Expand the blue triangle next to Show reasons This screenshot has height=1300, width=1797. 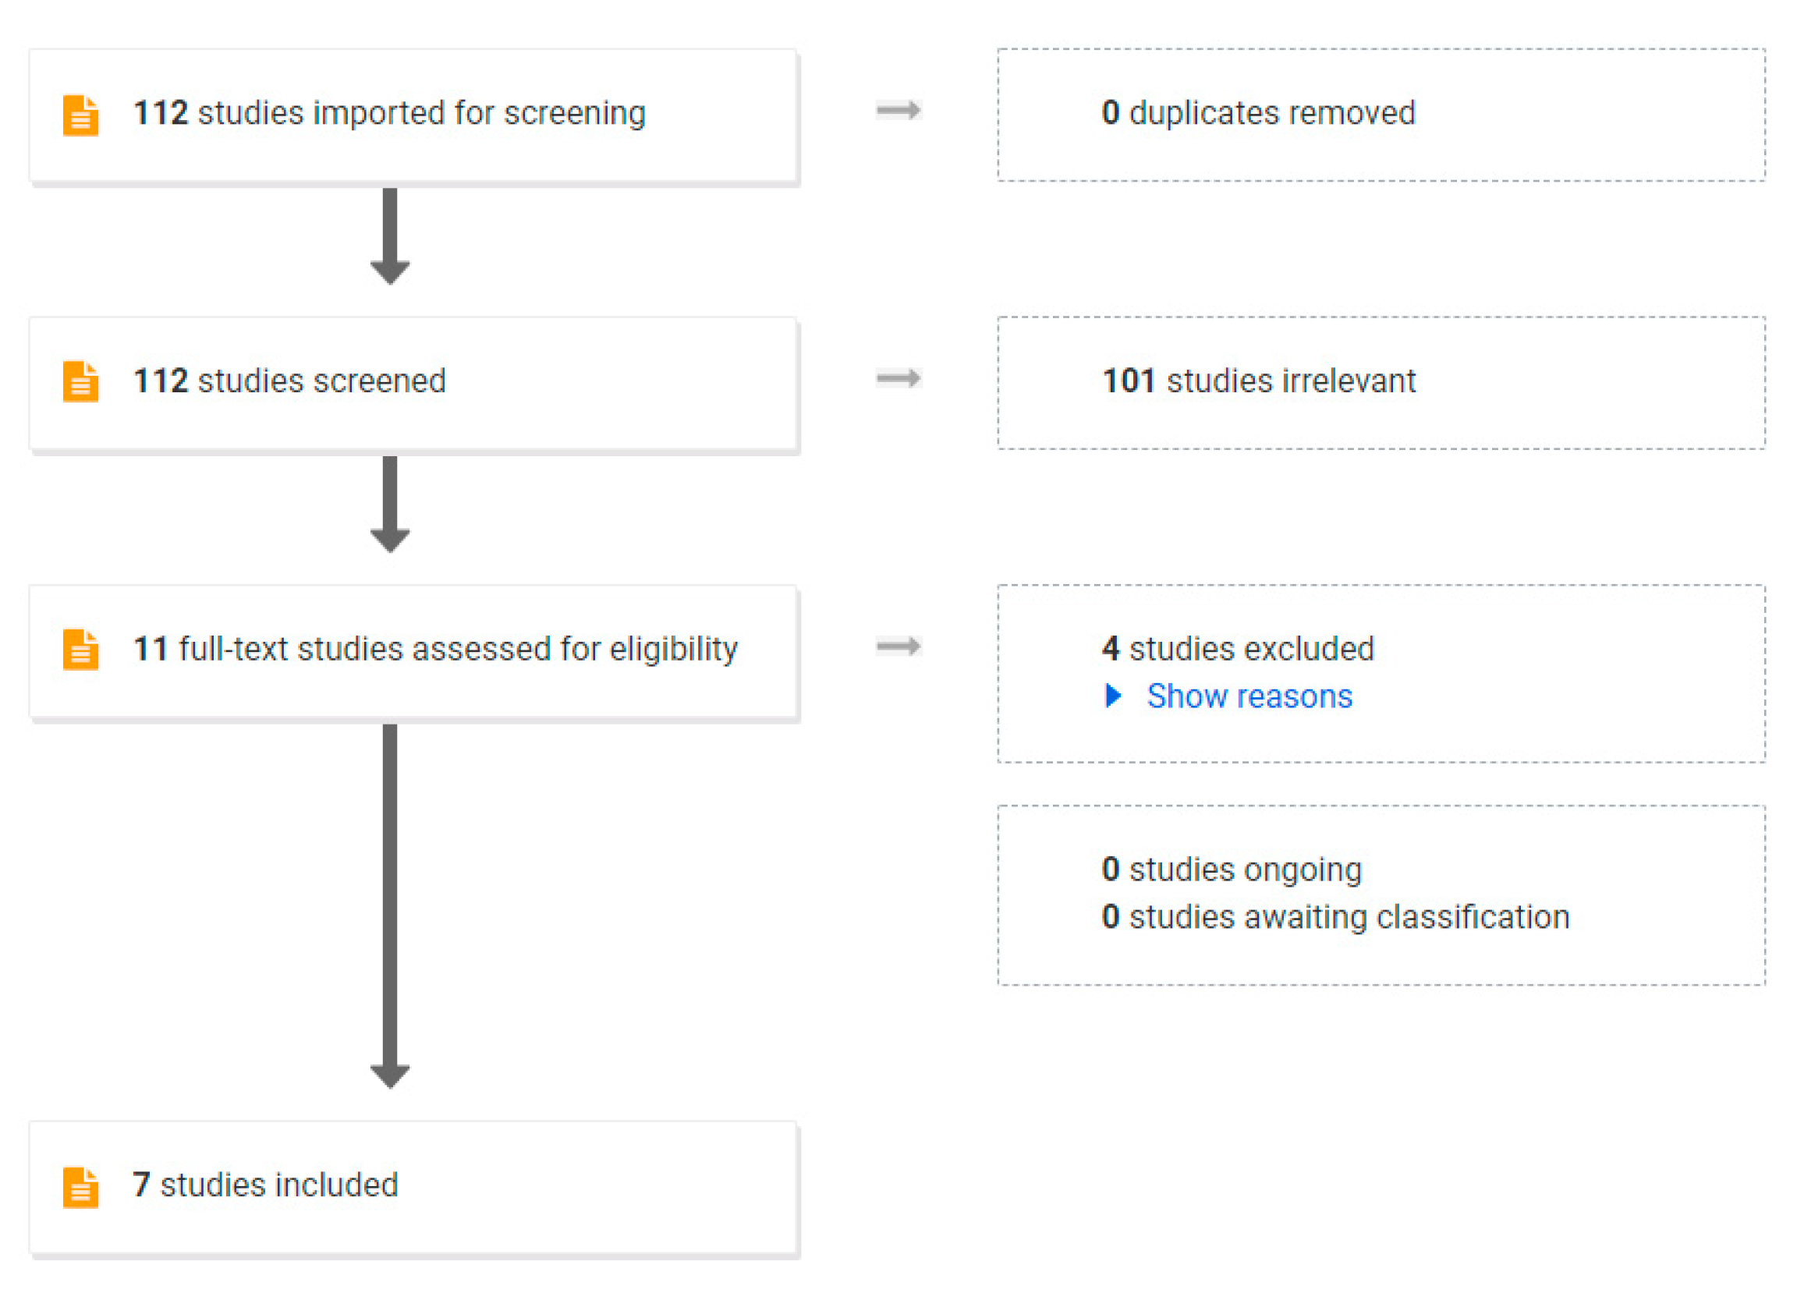tap(1114, 696)
